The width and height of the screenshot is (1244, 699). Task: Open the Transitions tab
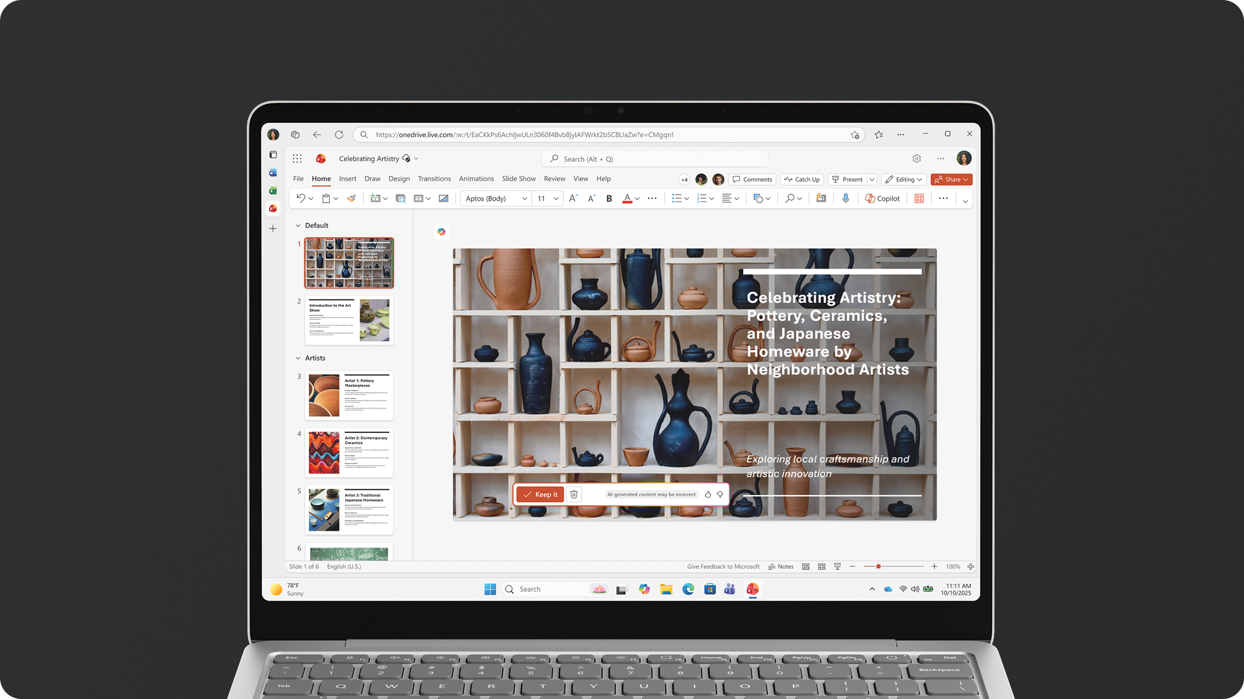(x=434, y=179)
